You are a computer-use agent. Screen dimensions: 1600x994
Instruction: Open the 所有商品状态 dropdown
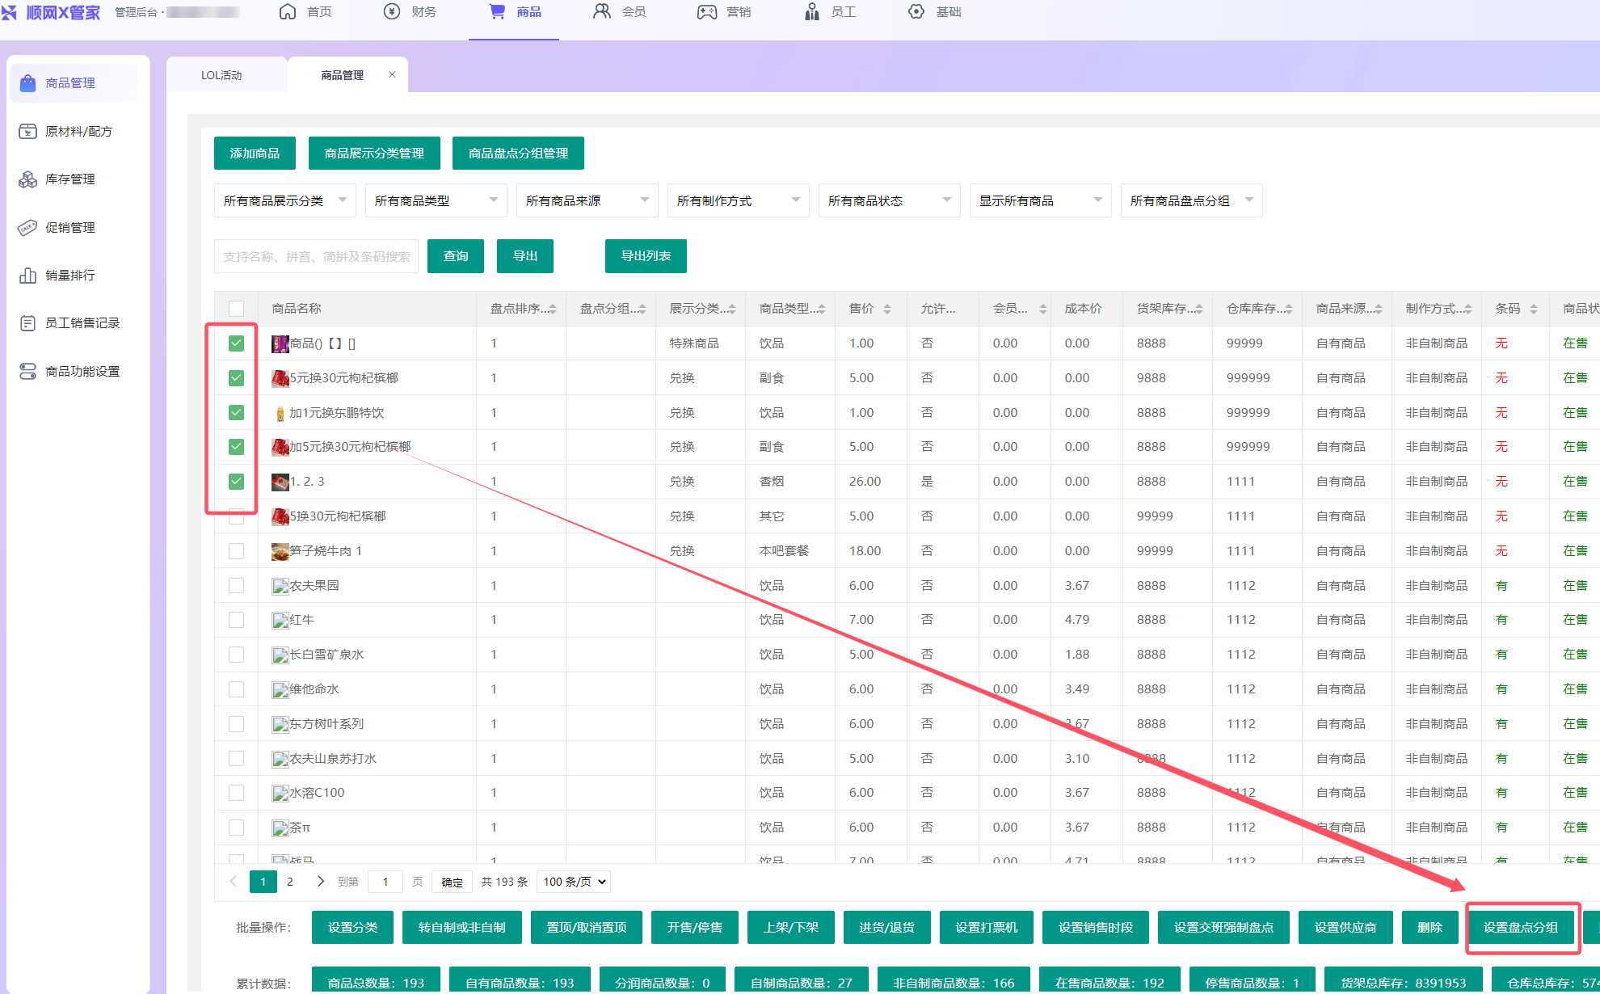889,200
